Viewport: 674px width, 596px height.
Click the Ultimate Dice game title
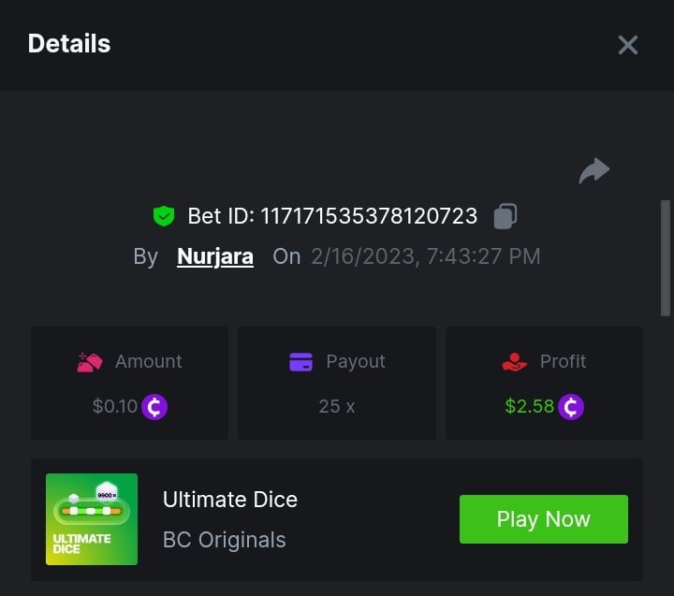point(230,500)
